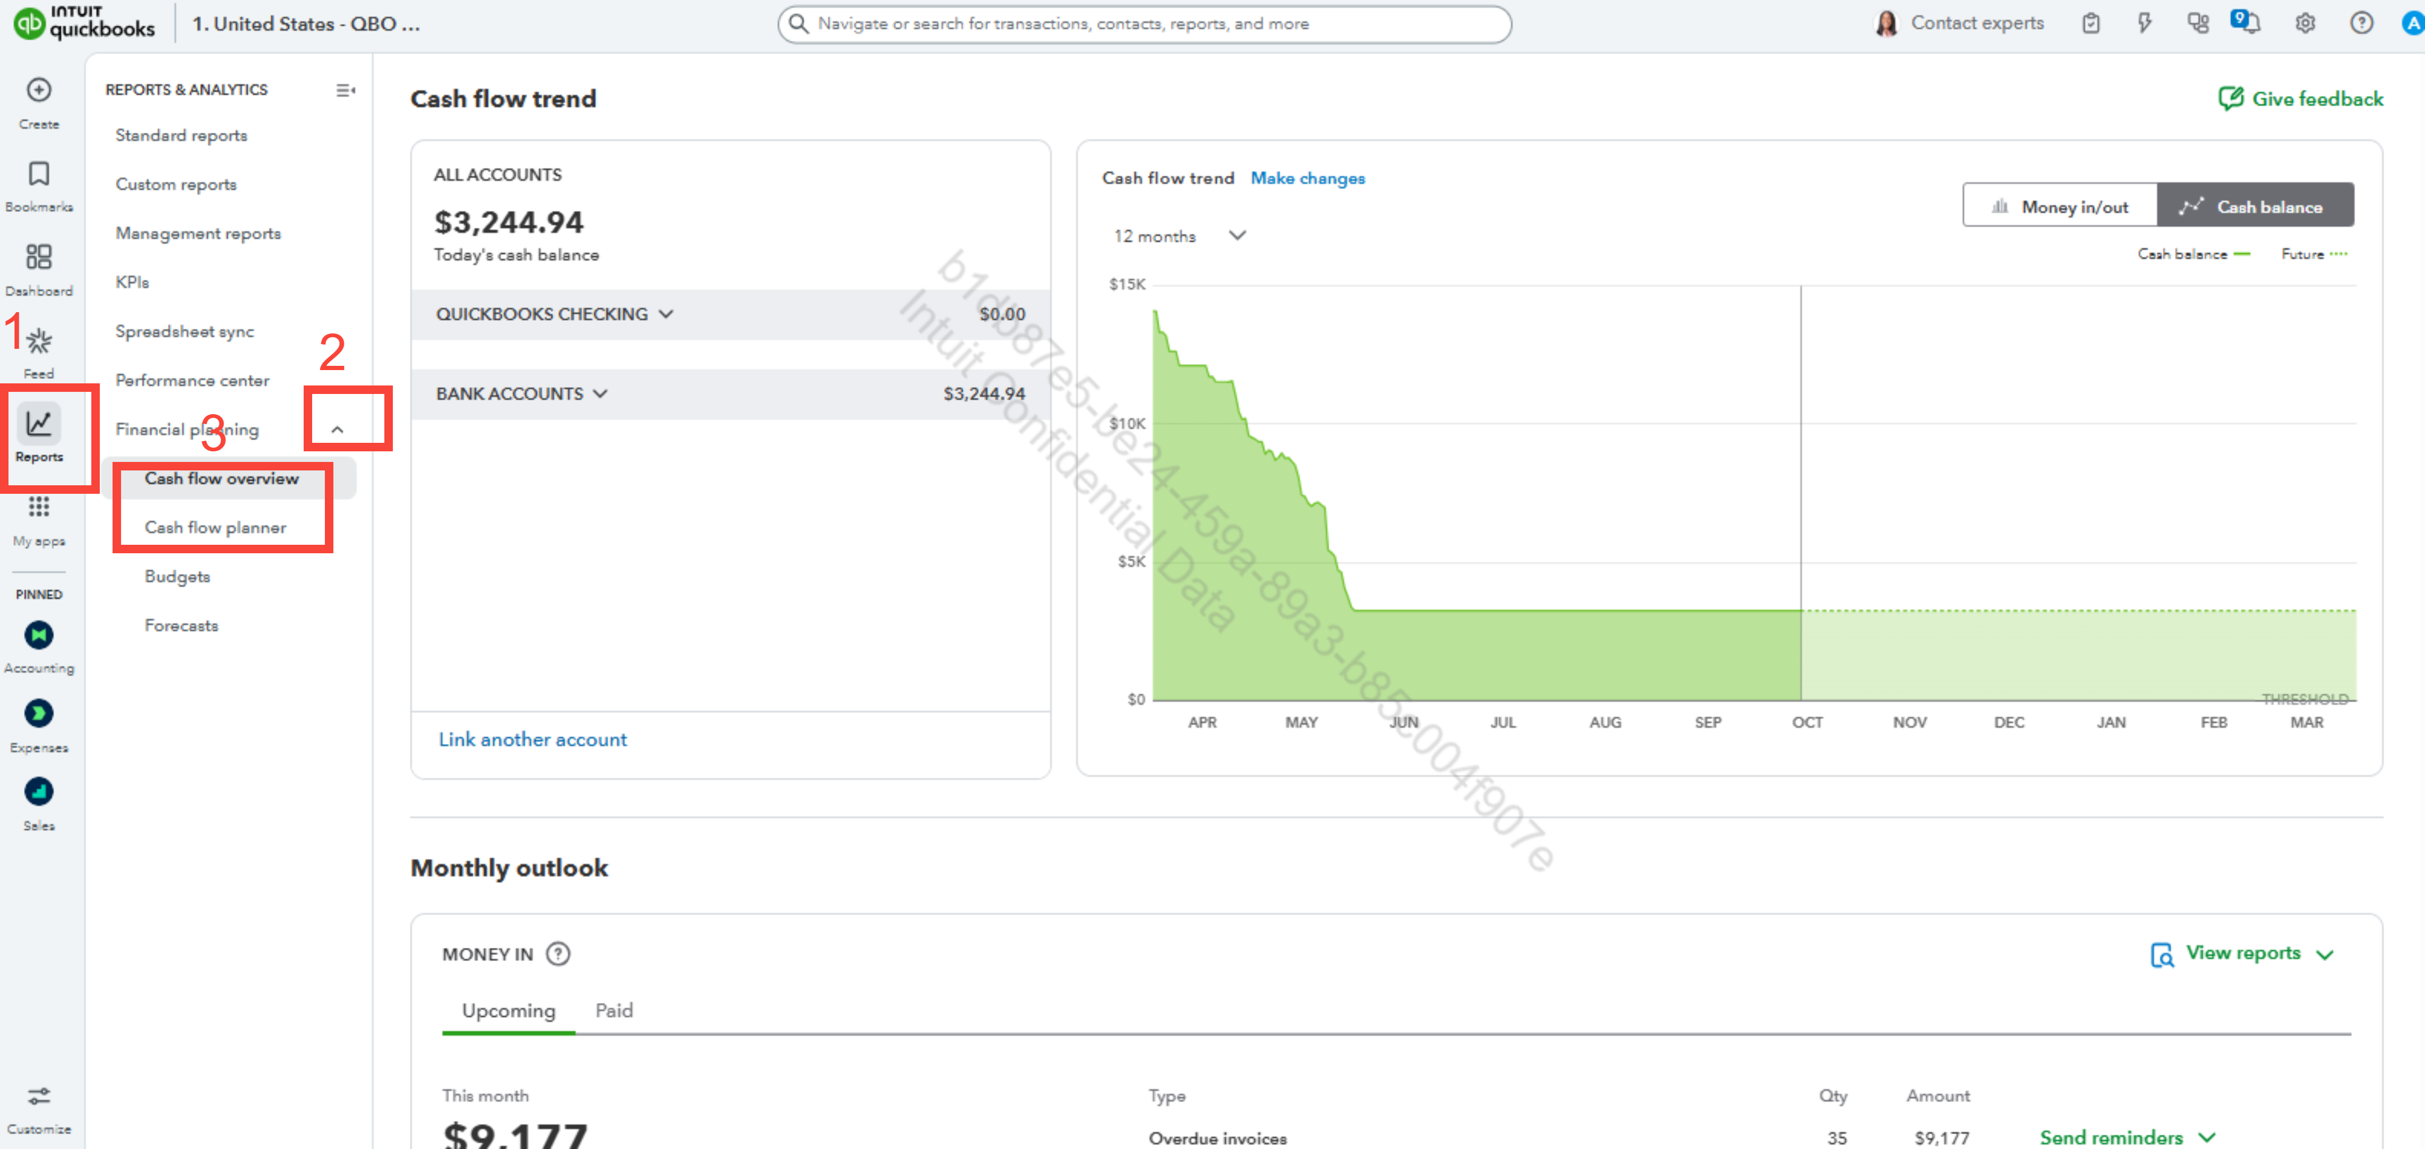The height and width of the screenshot is (1149, 2425).
Task: Collapse the Reports & Analytics menu panel
Action: [346, 90]
